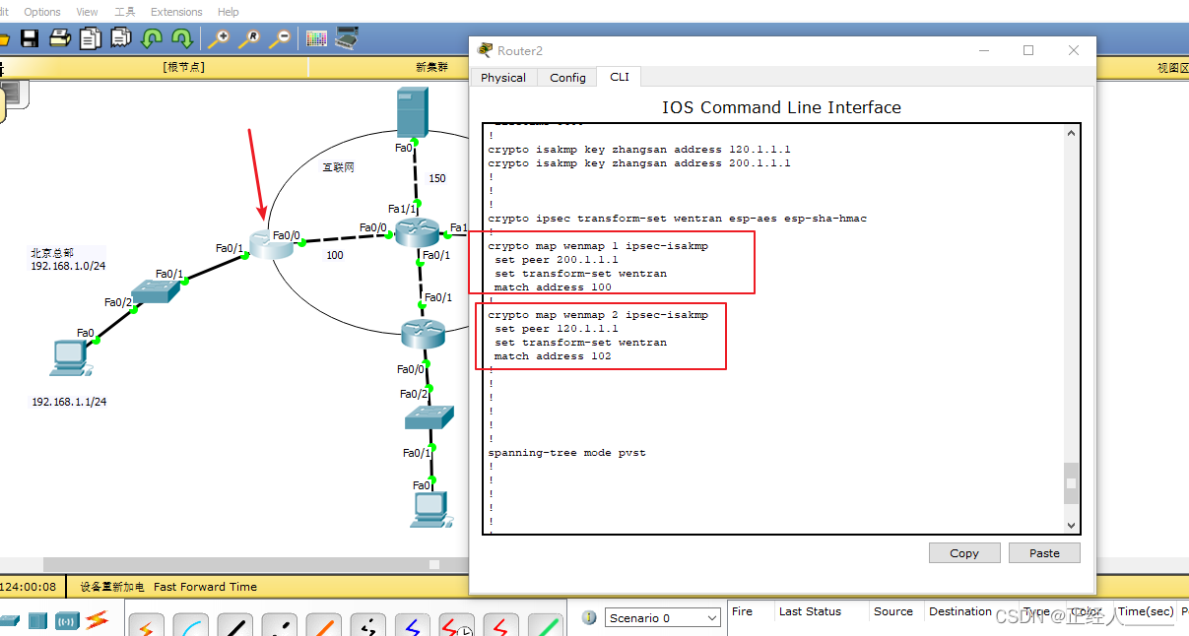Screen dimensions: 1189x636
Task: Click the Copy documents toolbar icon
Action: coord(91,38)
